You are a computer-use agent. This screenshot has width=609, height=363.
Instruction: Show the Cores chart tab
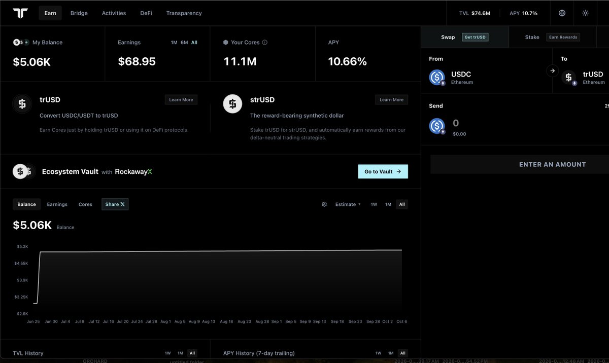(85, 204)
